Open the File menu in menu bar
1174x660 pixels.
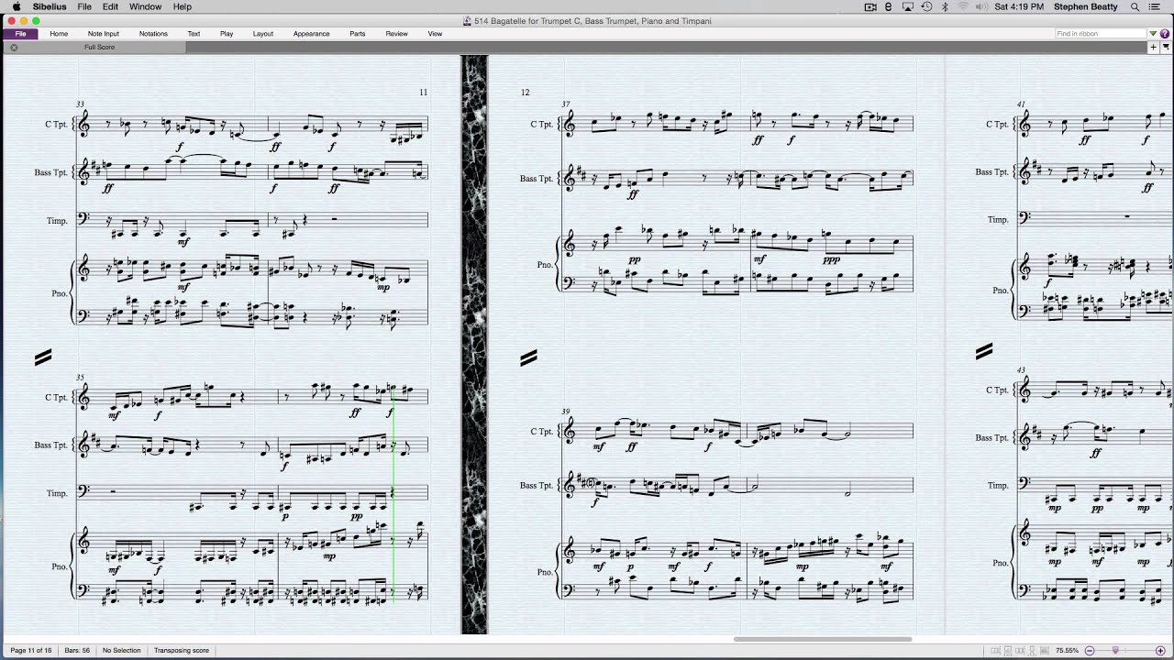[84, 6]
